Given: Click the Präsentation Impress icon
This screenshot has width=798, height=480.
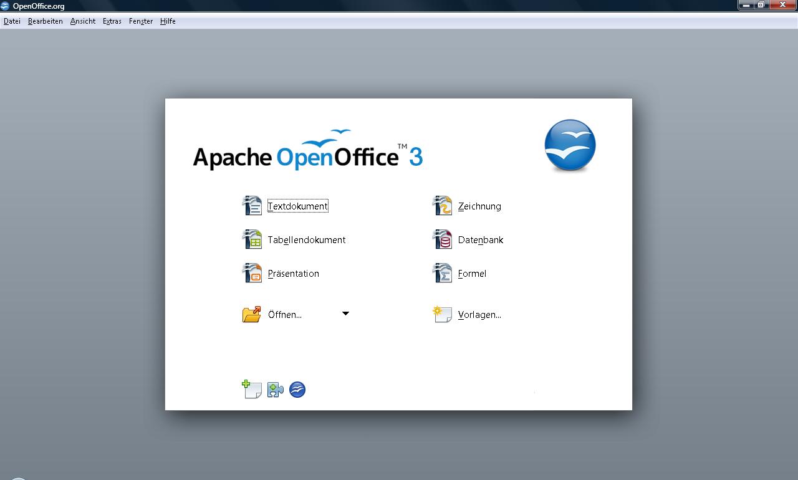Looking at the screenshot, I should coord(252,273).
